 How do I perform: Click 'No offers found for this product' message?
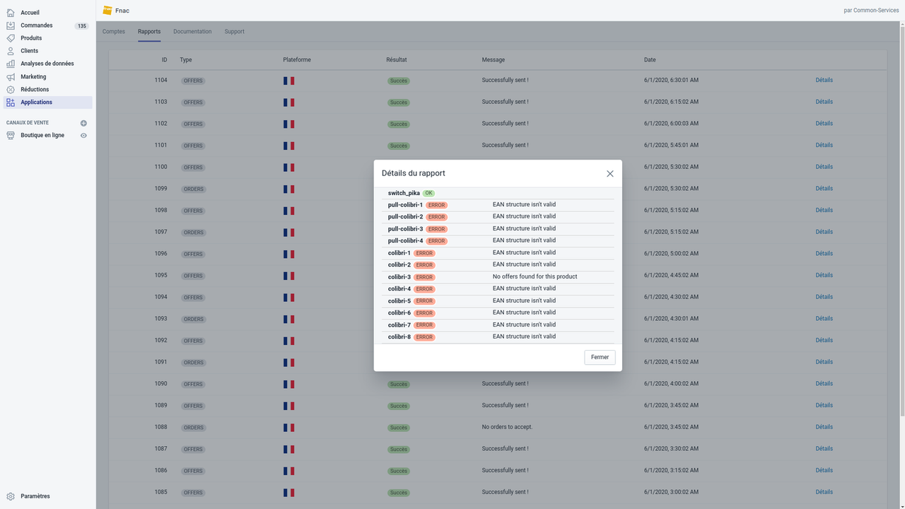tap(535, 276)
